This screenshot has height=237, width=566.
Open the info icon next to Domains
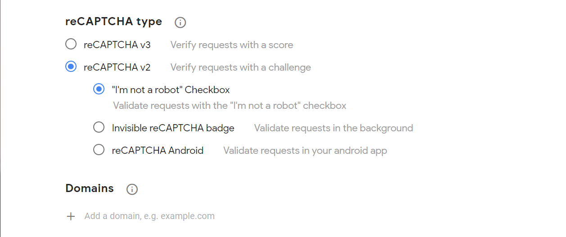(x=132, y=189)
